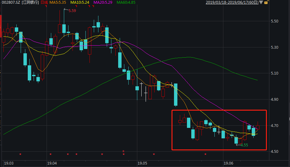The image size is (290, 167).
Task: Click the green MA60 line's right end
Action: coord(257,80)
